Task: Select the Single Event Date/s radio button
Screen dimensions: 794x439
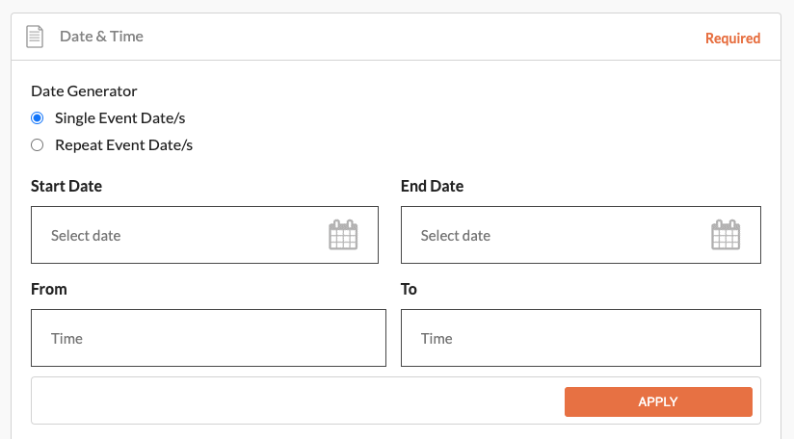Action: click(x=37, y=117)
